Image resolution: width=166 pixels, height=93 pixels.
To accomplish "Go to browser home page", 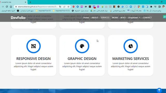I will tap(11, 7).
